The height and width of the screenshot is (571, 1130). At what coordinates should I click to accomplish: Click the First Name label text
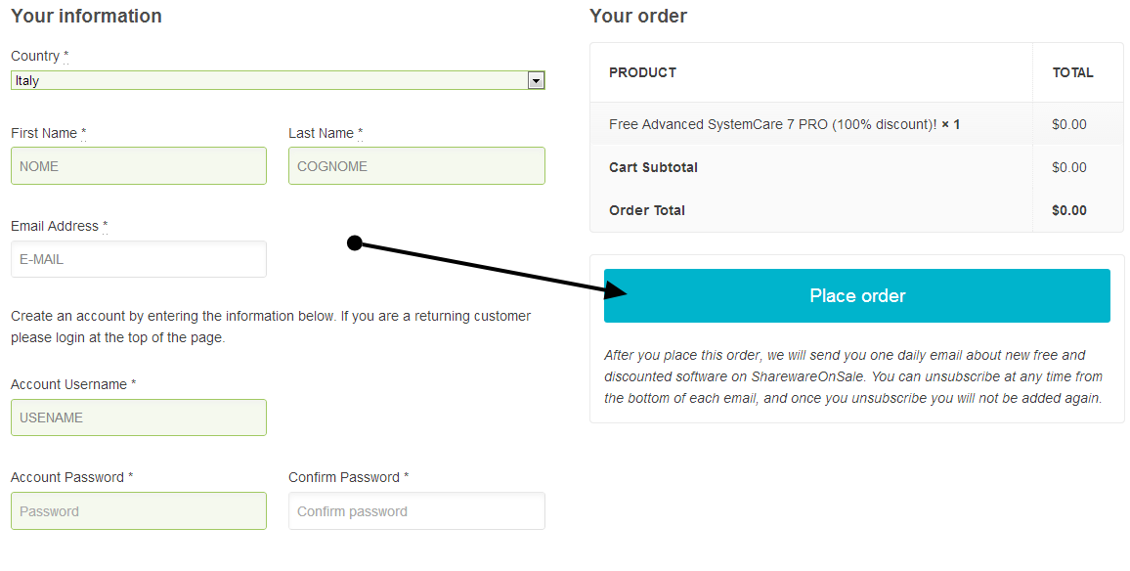[x=44, y=133]
